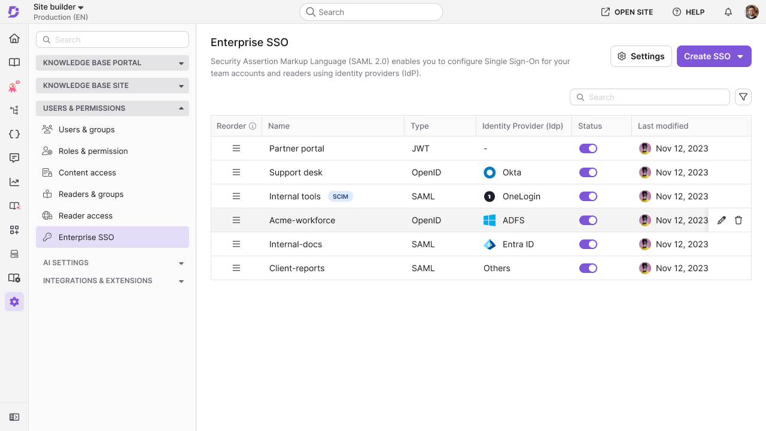Open the Analytics chart icon
The height and width of the screenshot is (431, 766).
(14, 182)
